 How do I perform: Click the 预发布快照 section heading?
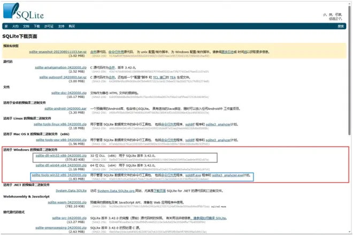point(11,46)
